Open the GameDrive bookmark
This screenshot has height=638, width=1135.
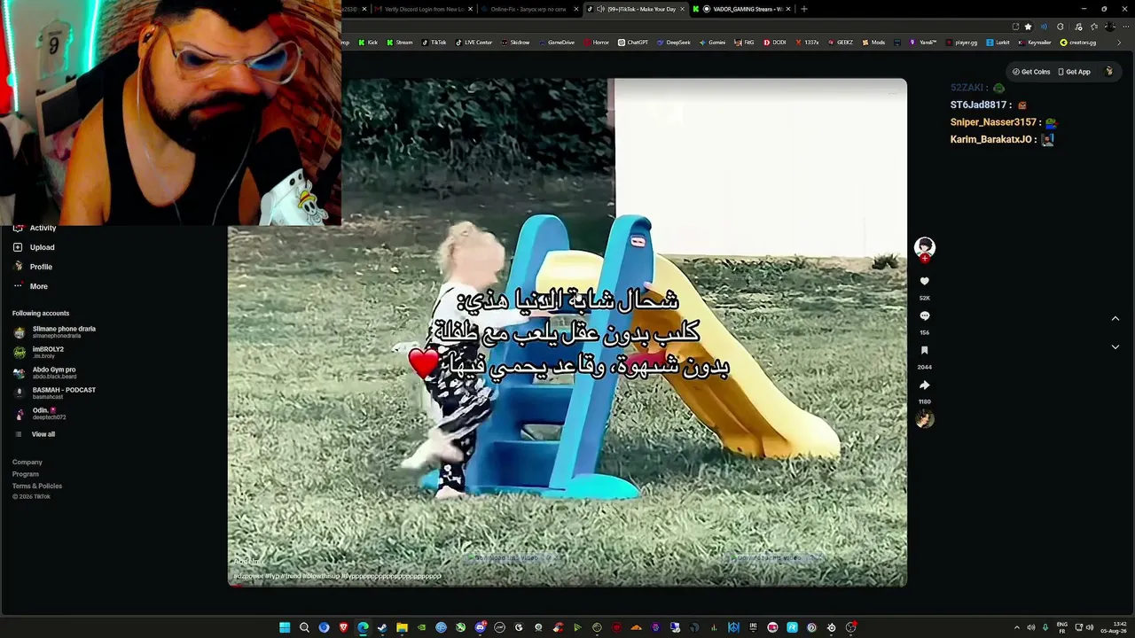pyautogui.click(x=557, y=43)
